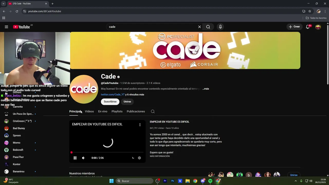Click Unirse in the Nuestros miembros row

pos(294,175)
